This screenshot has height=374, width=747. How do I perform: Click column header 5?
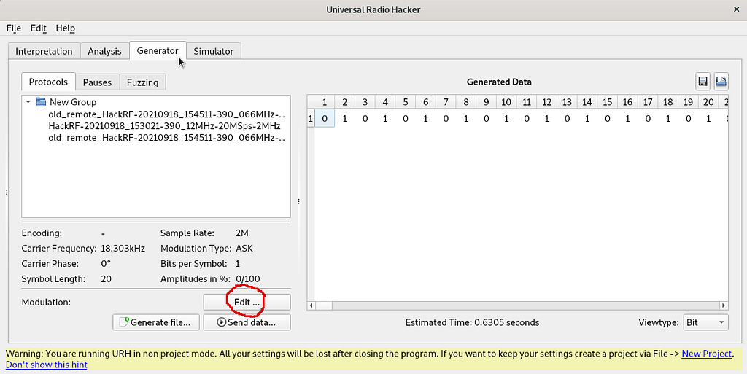[406, 102]
